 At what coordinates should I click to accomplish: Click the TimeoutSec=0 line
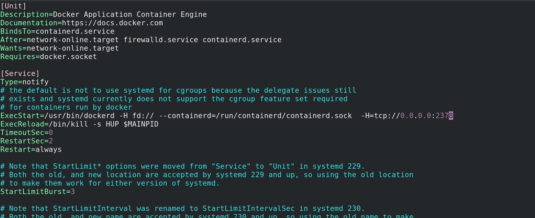pos(26,133)
